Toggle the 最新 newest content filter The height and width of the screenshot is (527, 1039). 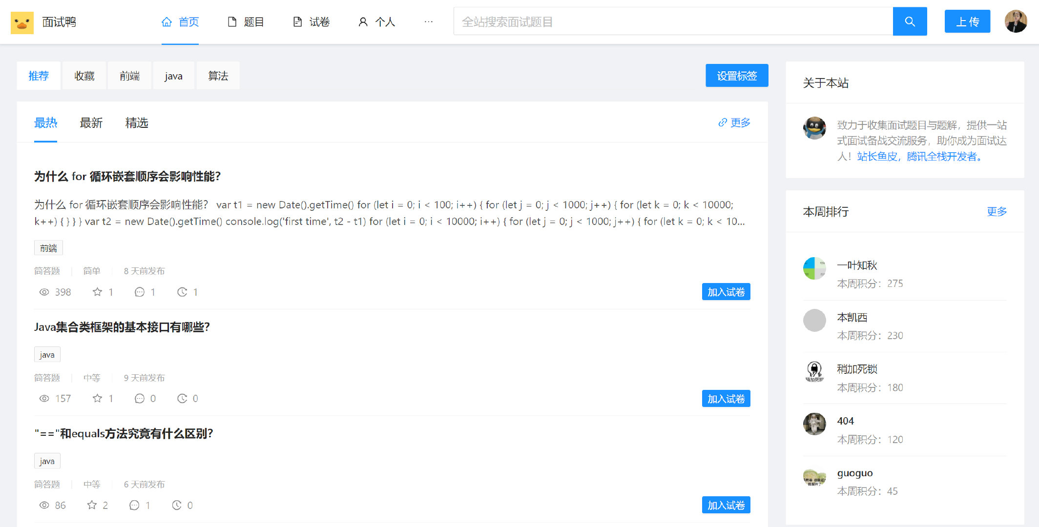(91, 122)
